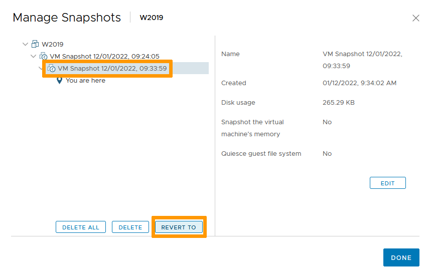430x276 pixels.
Task: Click the snapshot icon for 09:33:59 snapshot
Action: pos(51,68)
